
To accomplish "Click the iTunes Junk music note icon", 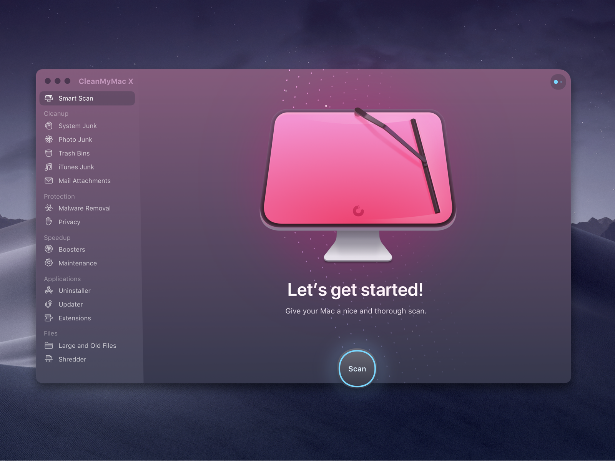I will (49, 167).
